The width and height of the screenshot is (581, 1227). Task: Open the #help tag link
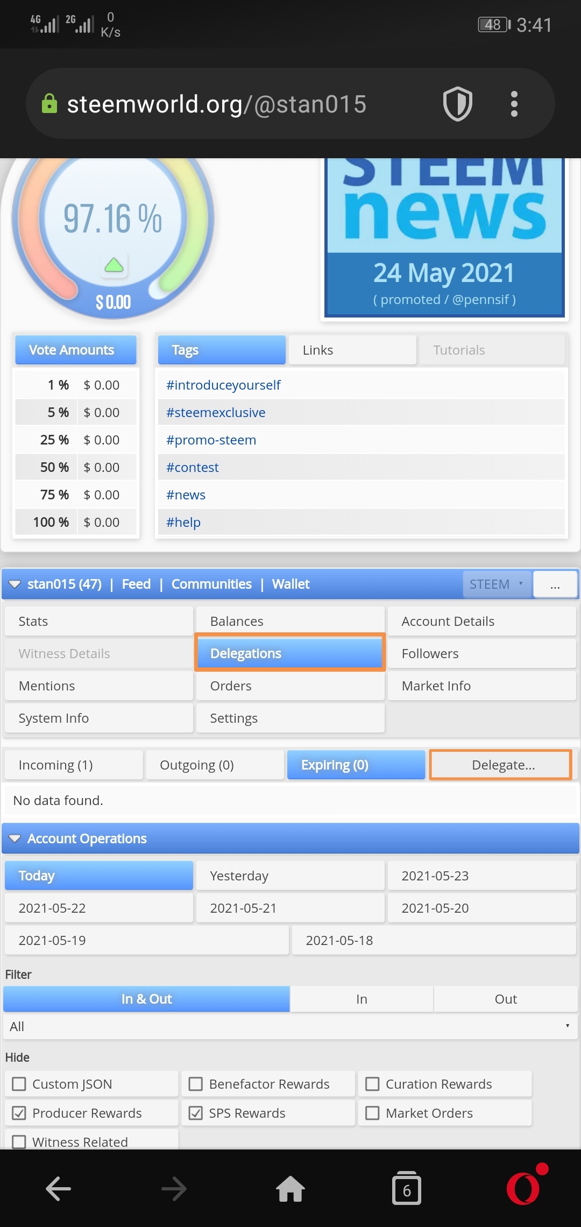(x=183, y=522)
